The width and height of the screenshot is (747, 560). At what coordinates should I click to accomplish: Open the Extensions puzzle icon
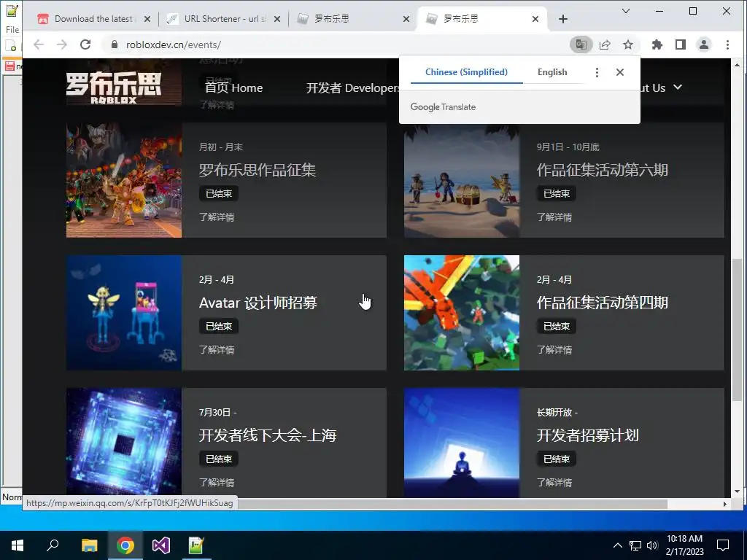coord(657,44)
